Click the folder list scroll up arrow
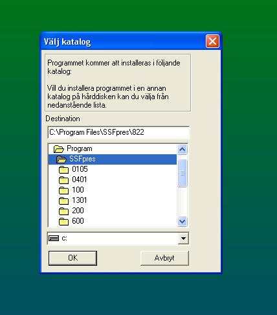The width and height of the screenshot is (277, 315). tap(183, 149)
